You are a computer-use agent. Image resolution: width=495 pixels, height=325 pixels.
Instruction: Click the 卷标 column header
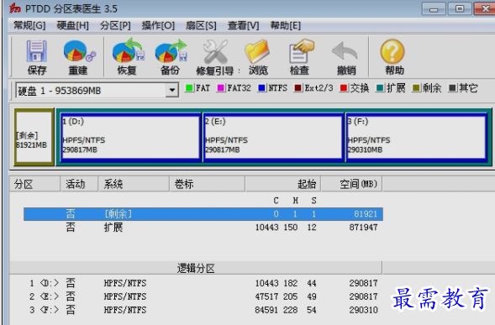(207, 184)
